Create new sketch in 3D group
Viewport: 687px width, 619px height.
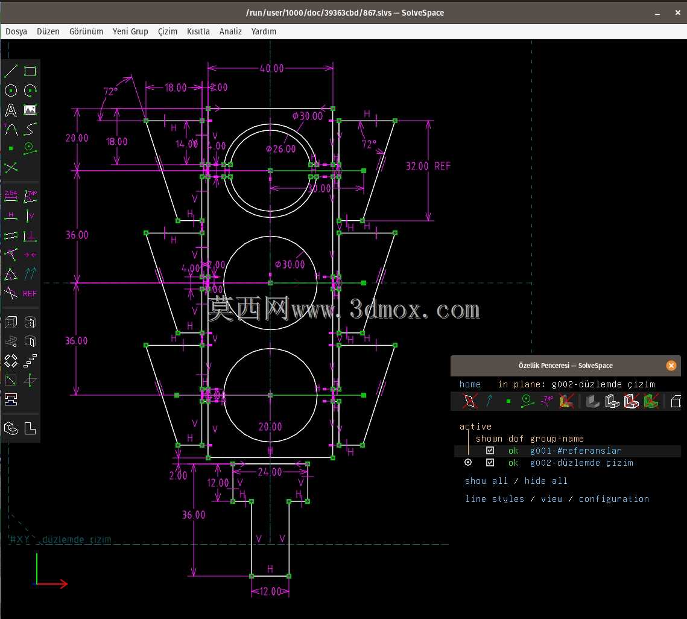point(30,380)
